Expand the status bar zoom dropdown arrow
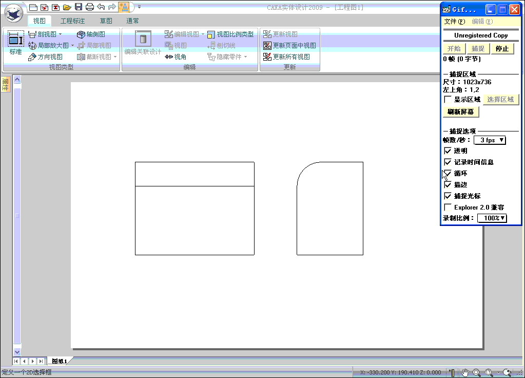The image size is (525, 378). click(498, 373)
